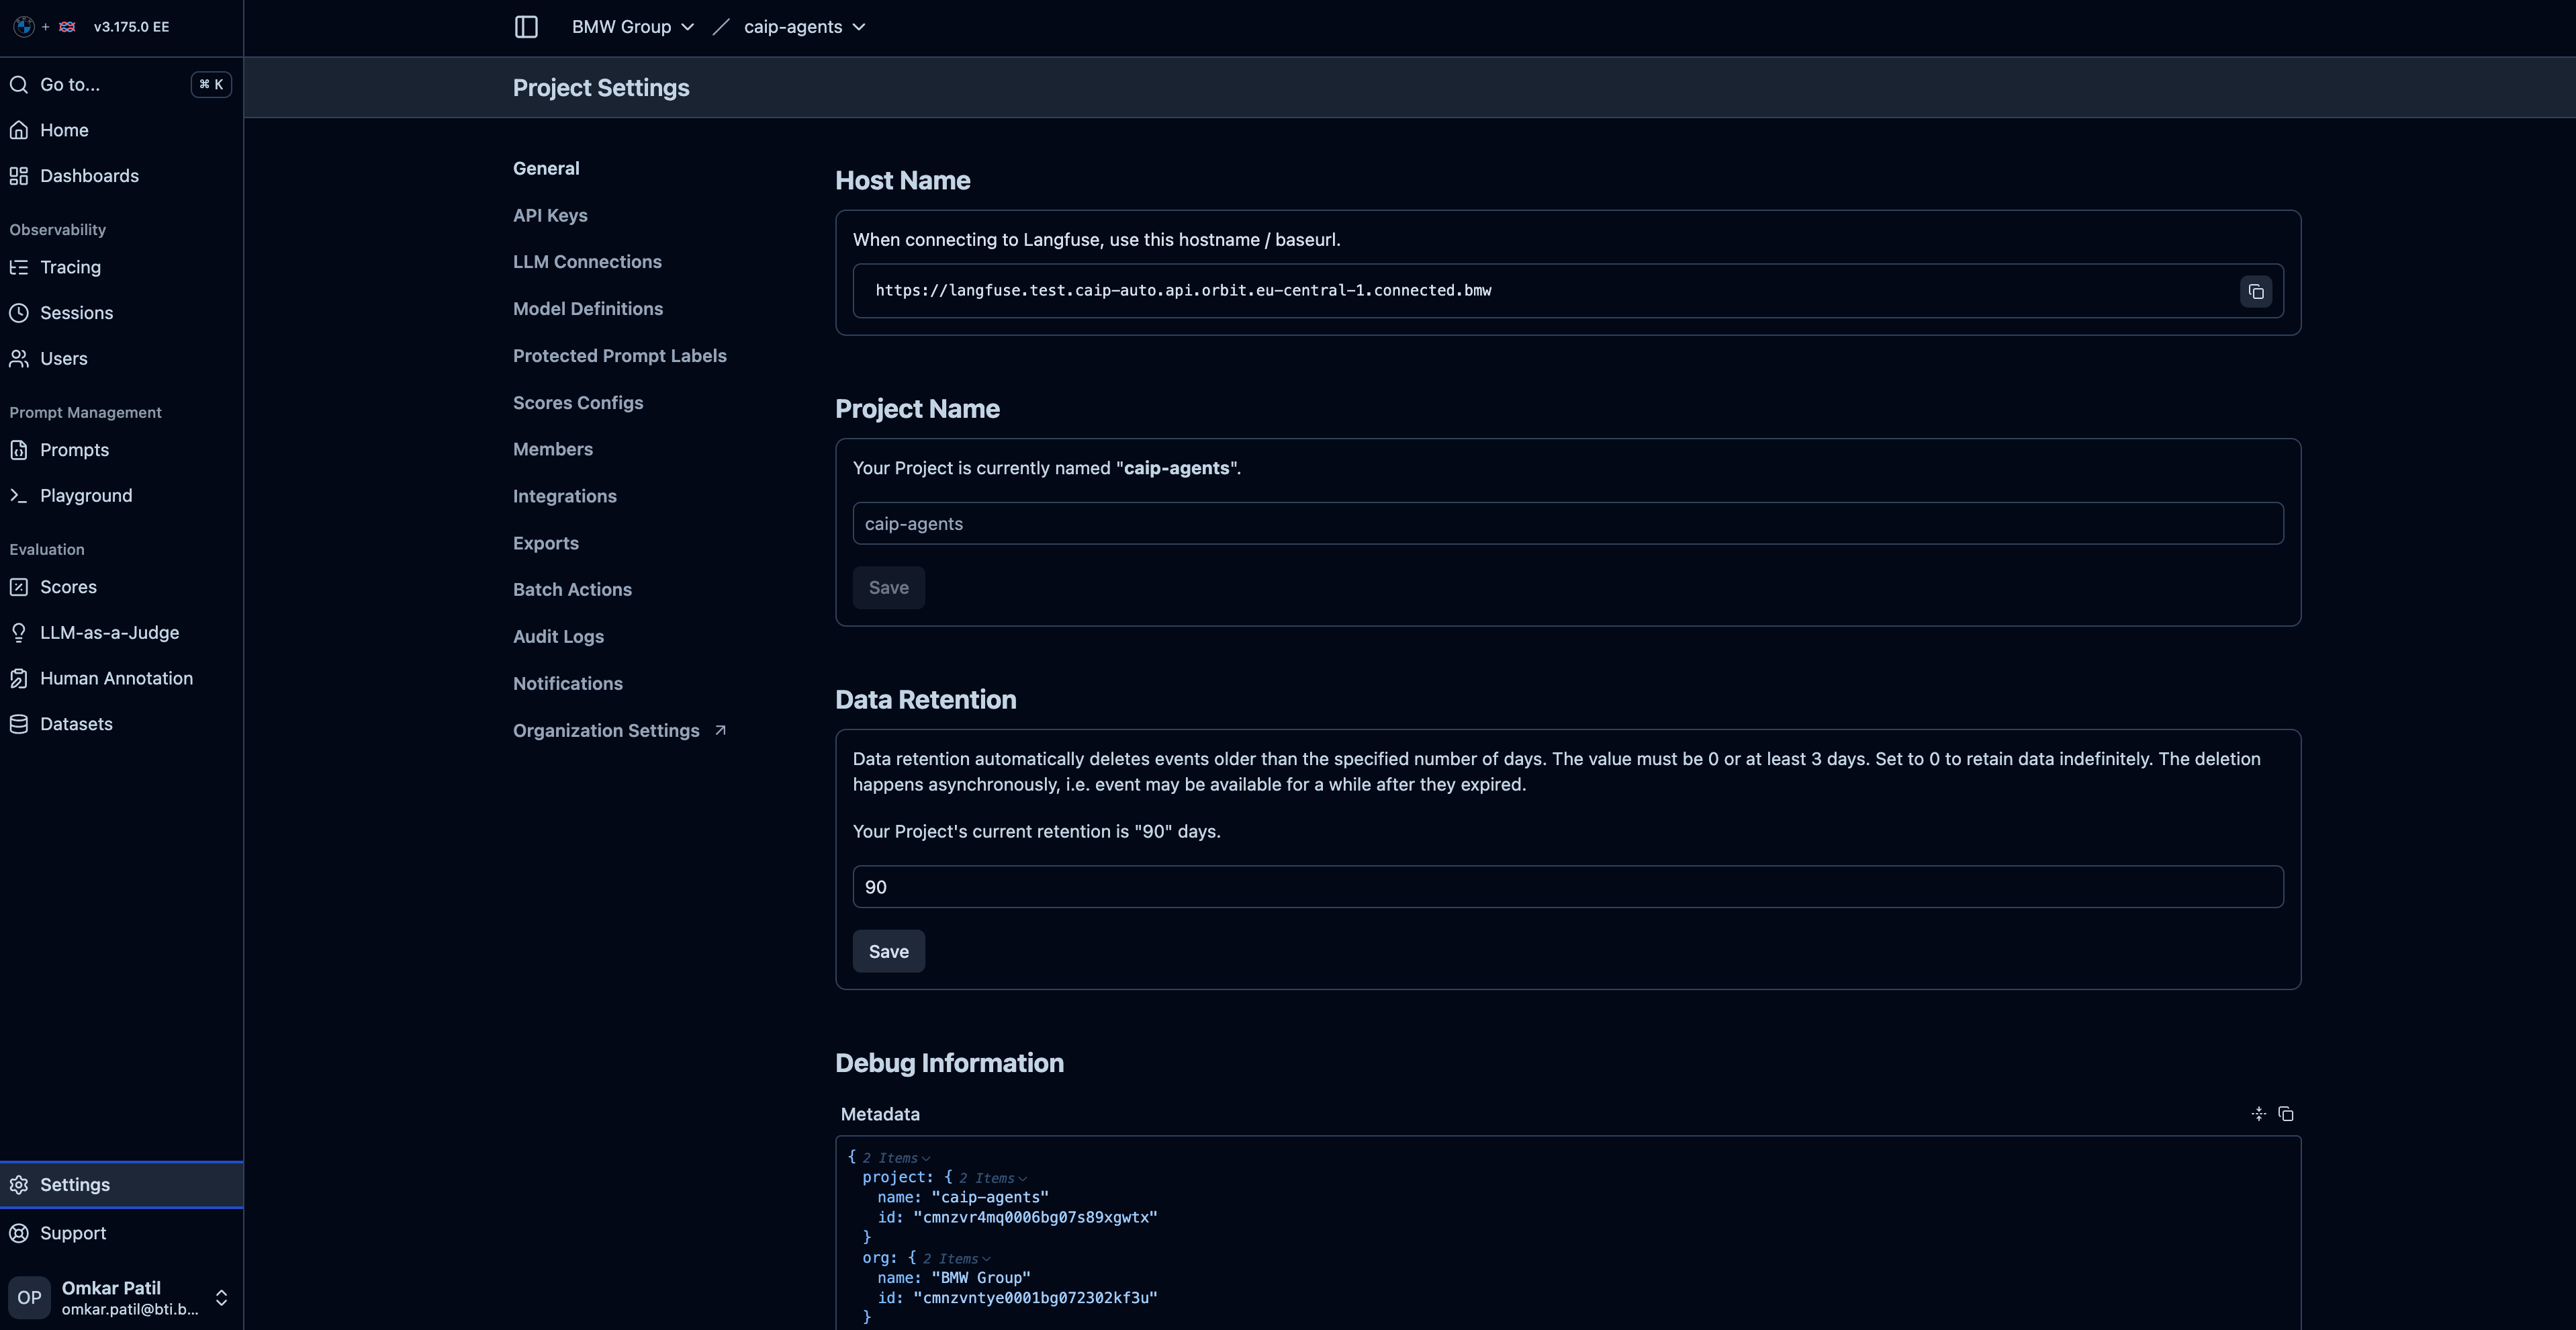Open the Scores Configs settings tab
The width and height of the screenshot is (2576, 1330).
point(578,403)
